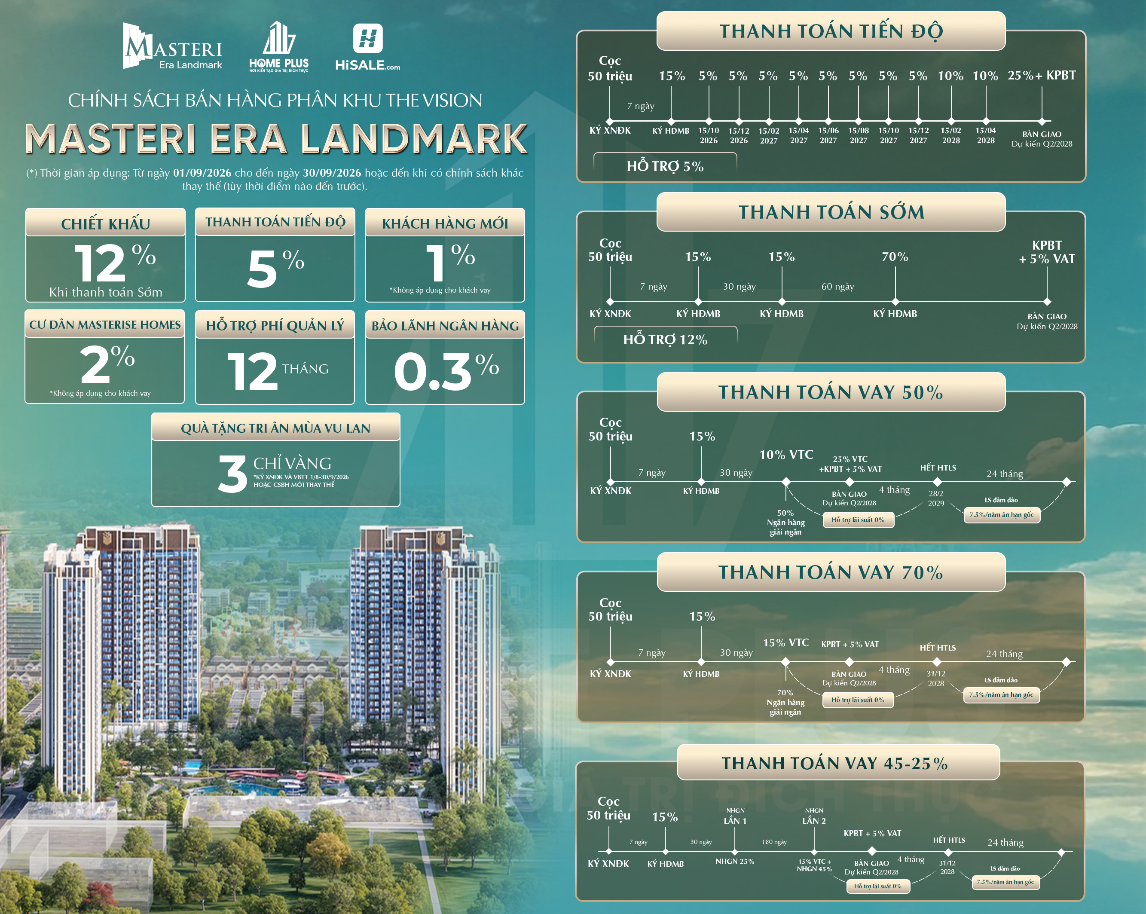
Task: Click the Hỗ Trợ 12% label
Action: 666,339
